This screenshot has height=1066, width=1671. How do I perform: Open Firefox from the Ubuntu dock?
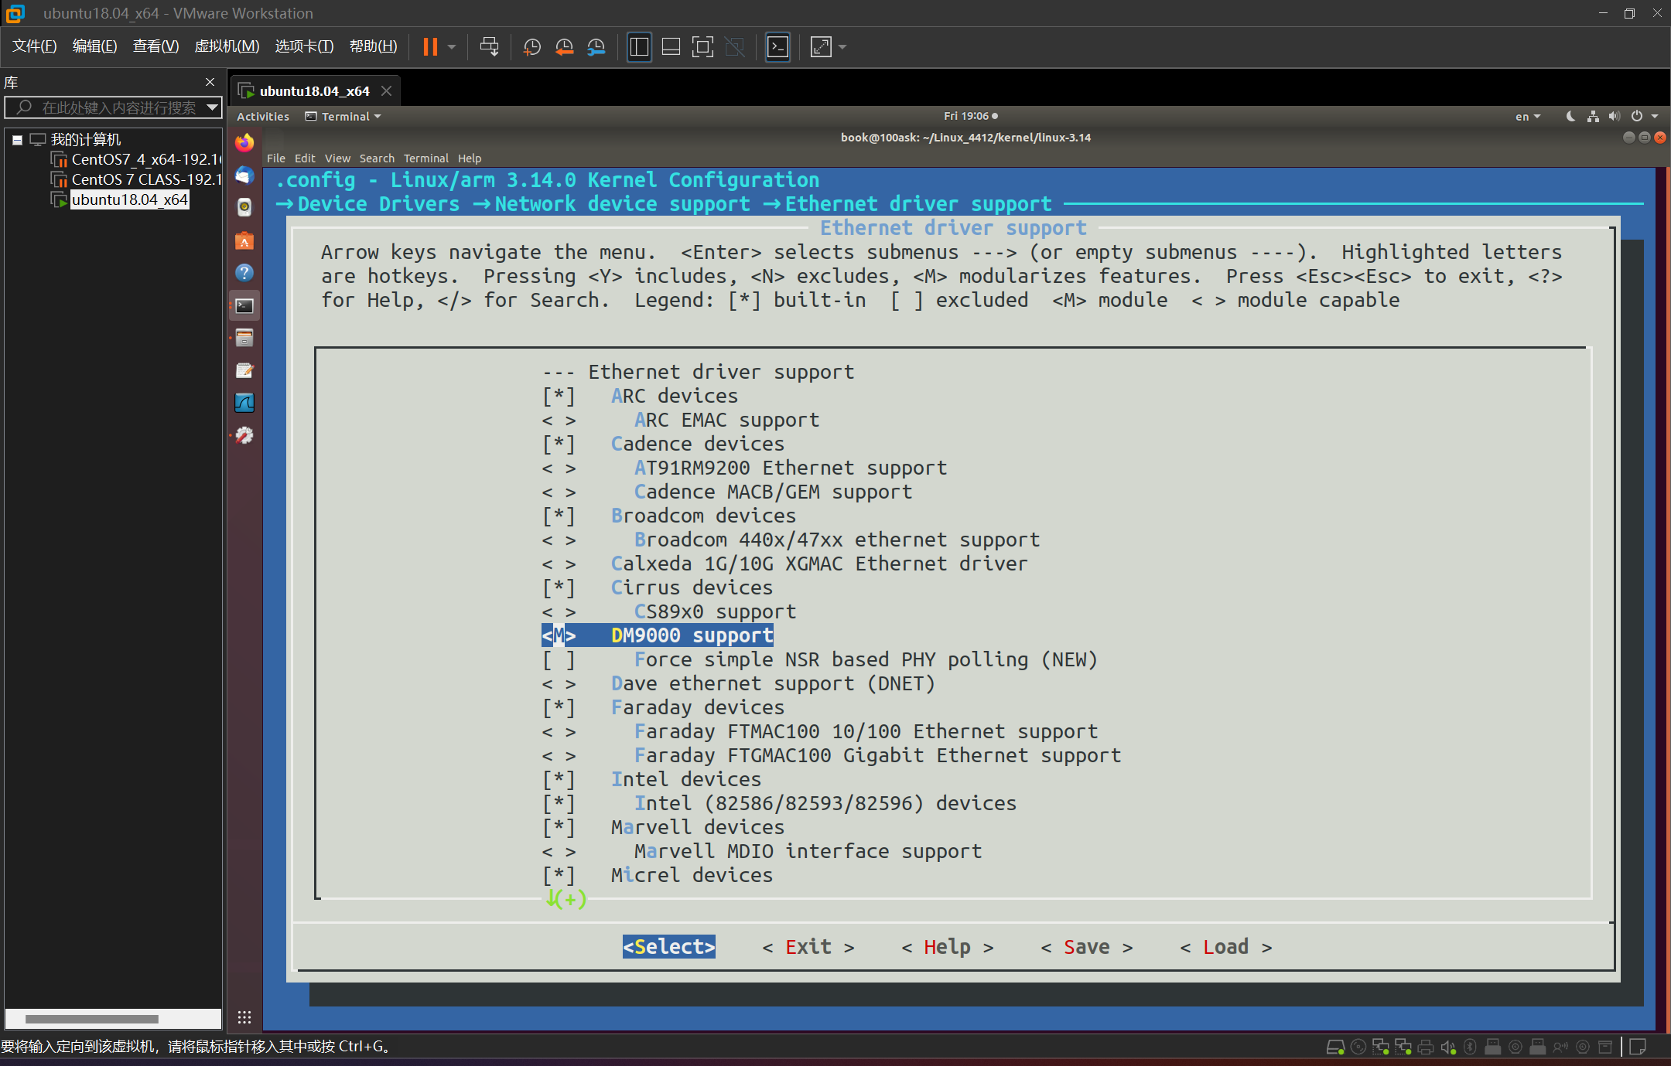click(244, 143)
